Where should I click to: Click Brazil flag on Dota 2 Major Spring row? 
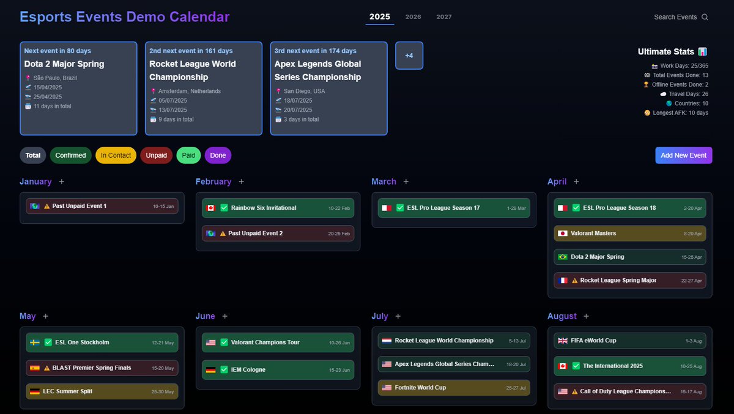click(x=563, y=257)
